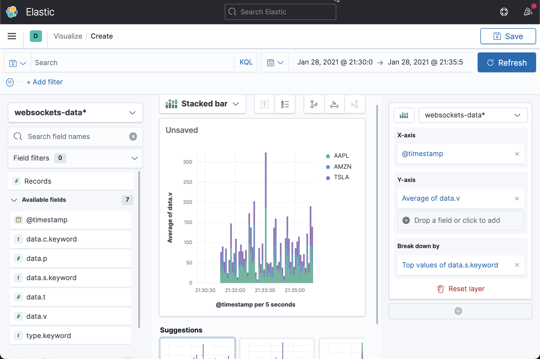The height and width of the screenshot is (359, 540).
Task: Click the Visualize breadcrumb
Action: (68, 36)
